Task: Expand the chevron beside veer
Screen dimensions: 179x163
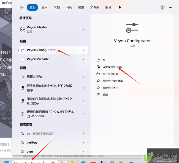Action: tap(83, 152)
